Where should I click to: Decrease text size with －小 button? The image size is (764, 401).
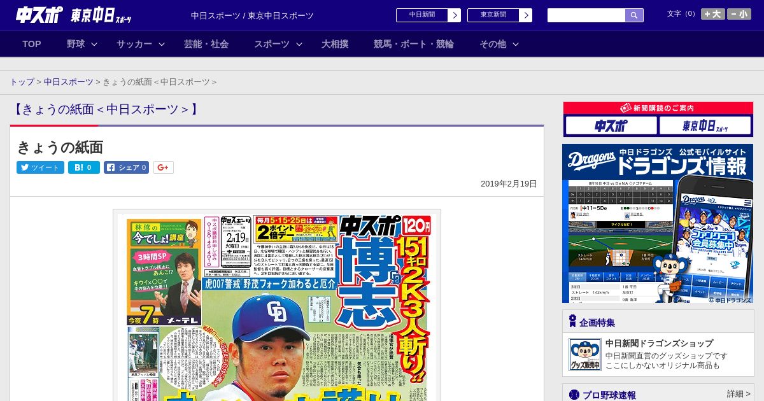click(x=739, y=14)
